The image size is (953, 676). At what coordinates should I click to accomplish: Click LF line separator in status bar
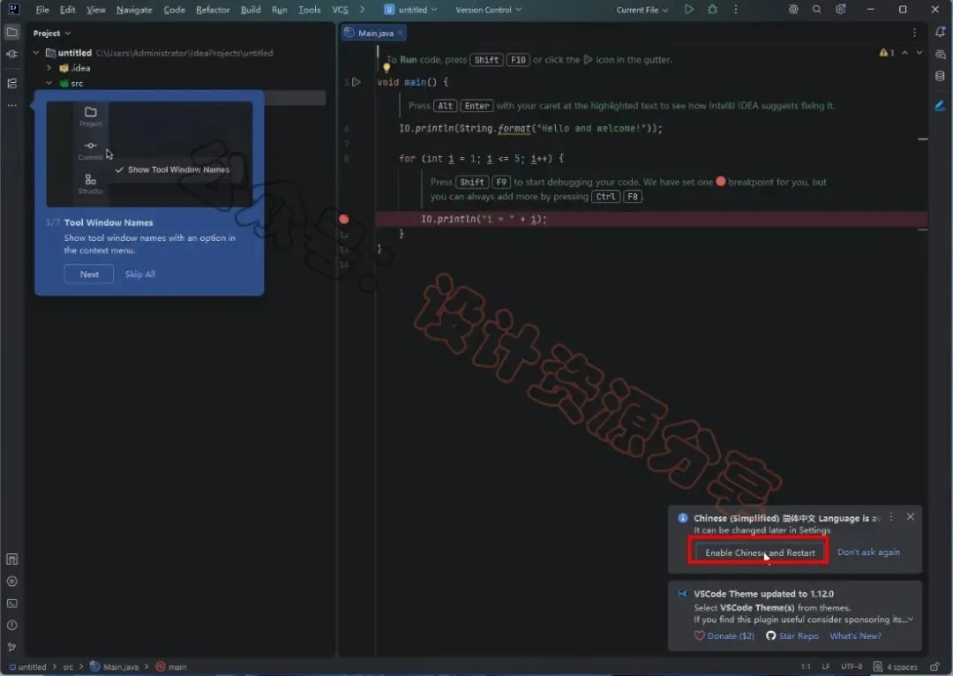(x=825, y=667)
